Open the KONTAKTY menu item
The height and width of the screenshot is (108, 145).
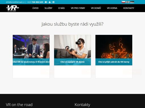[x=129, y=8]
